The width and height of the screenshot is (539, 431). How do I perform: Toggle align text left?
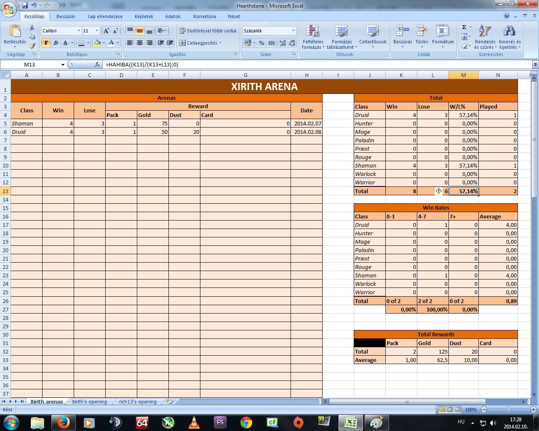coord(130,43)
